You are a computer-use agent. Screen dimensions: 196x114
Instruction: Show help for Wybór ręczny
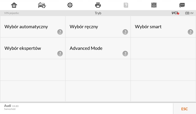[125, 32]
